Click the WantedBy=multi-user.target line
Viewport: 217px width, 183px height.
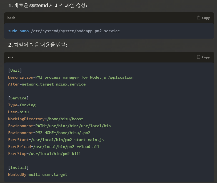click(38, 175)
